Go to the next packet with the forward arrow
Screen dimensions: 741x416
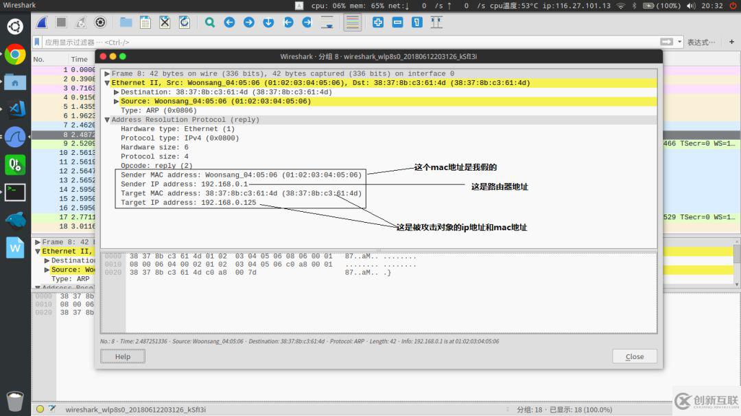[250, 22]
